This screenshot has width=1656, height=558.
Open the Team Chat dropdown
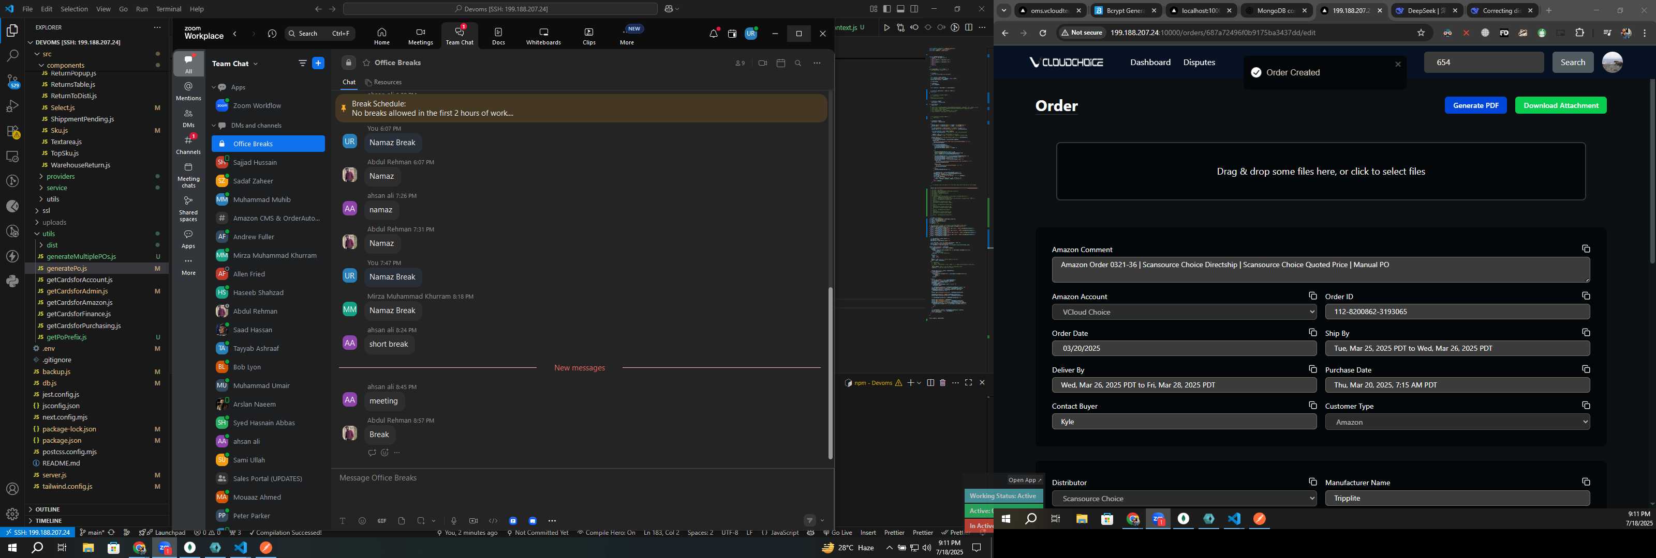pos(235,64)
